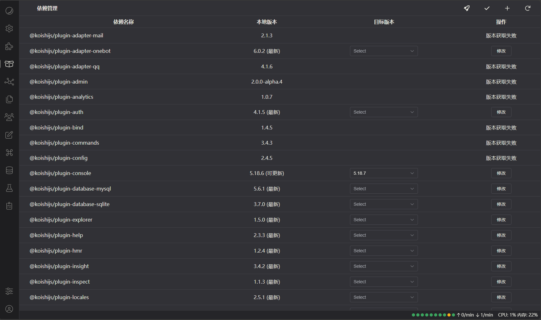The width and height of the screenshot is (541, 320).
Task: Expand the Select dropdown for plugin-auth
Action: pos(384,112)
